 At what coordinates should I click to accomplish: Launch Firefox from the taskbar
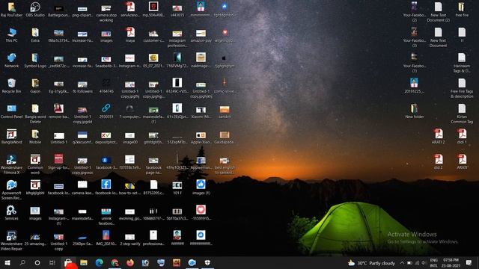coord(130,262)
